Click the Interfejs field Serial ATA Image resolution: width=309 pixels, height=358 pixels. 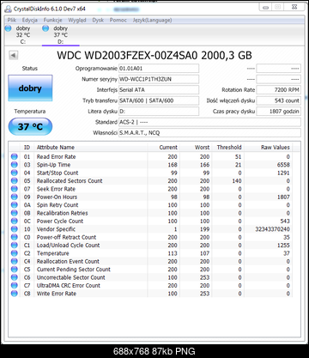tap(159, 90)
